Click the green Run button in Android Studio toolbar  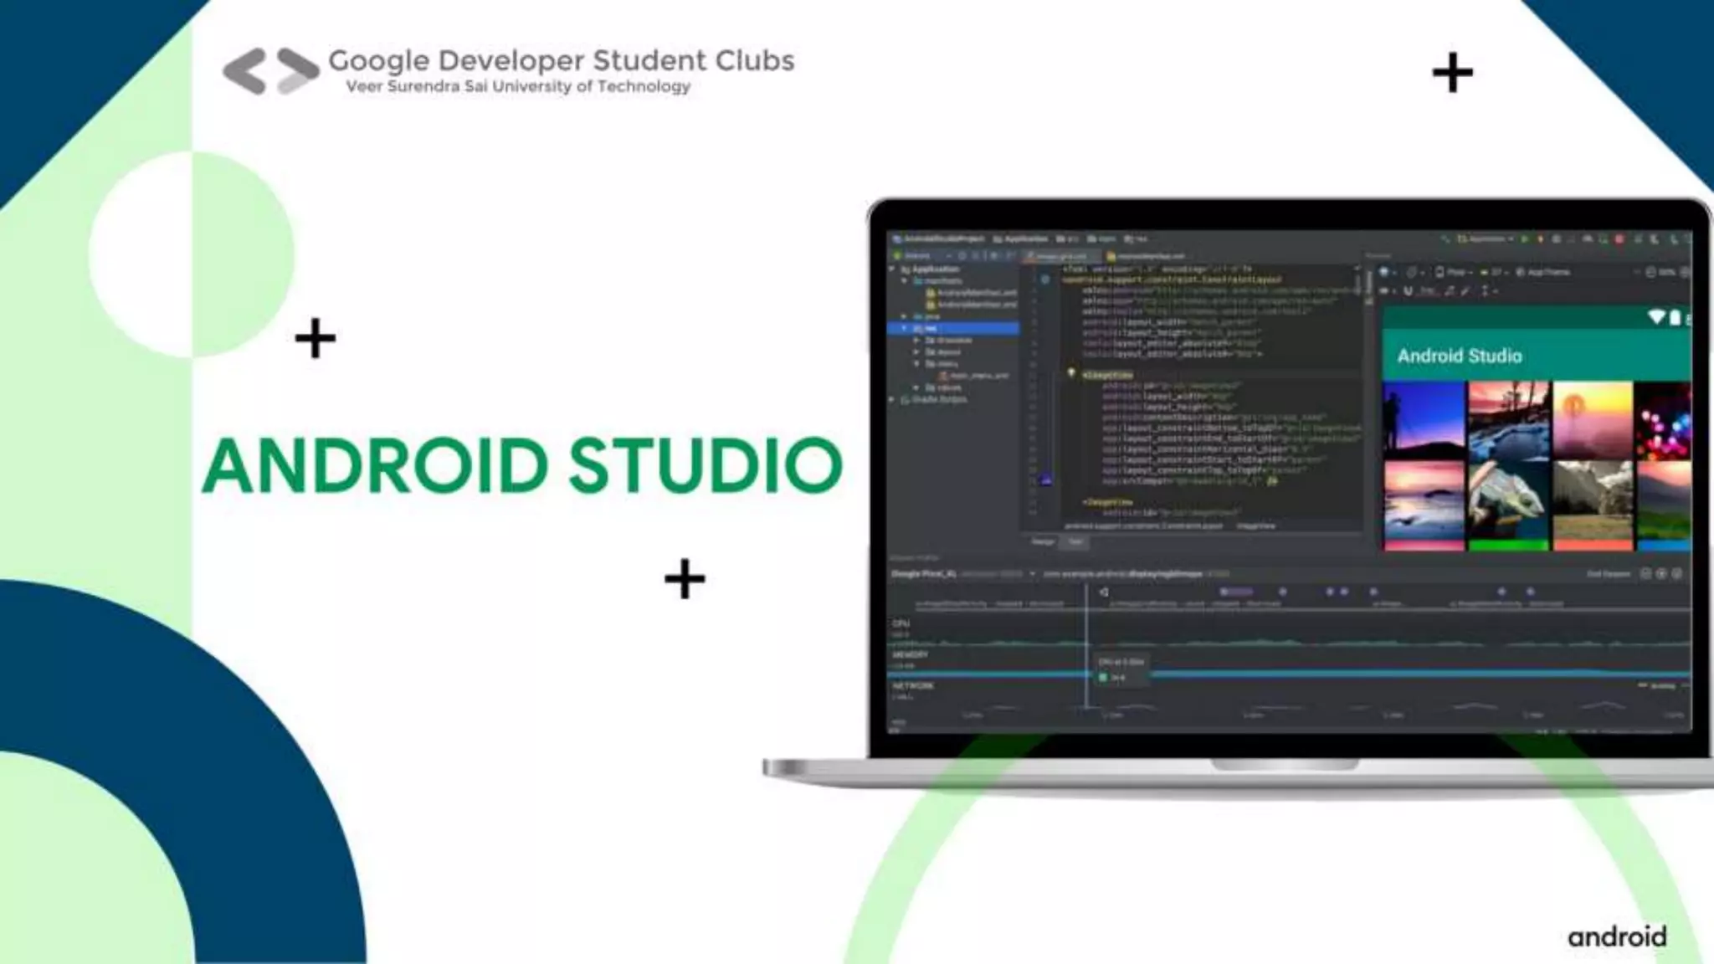click(1525, 239)
